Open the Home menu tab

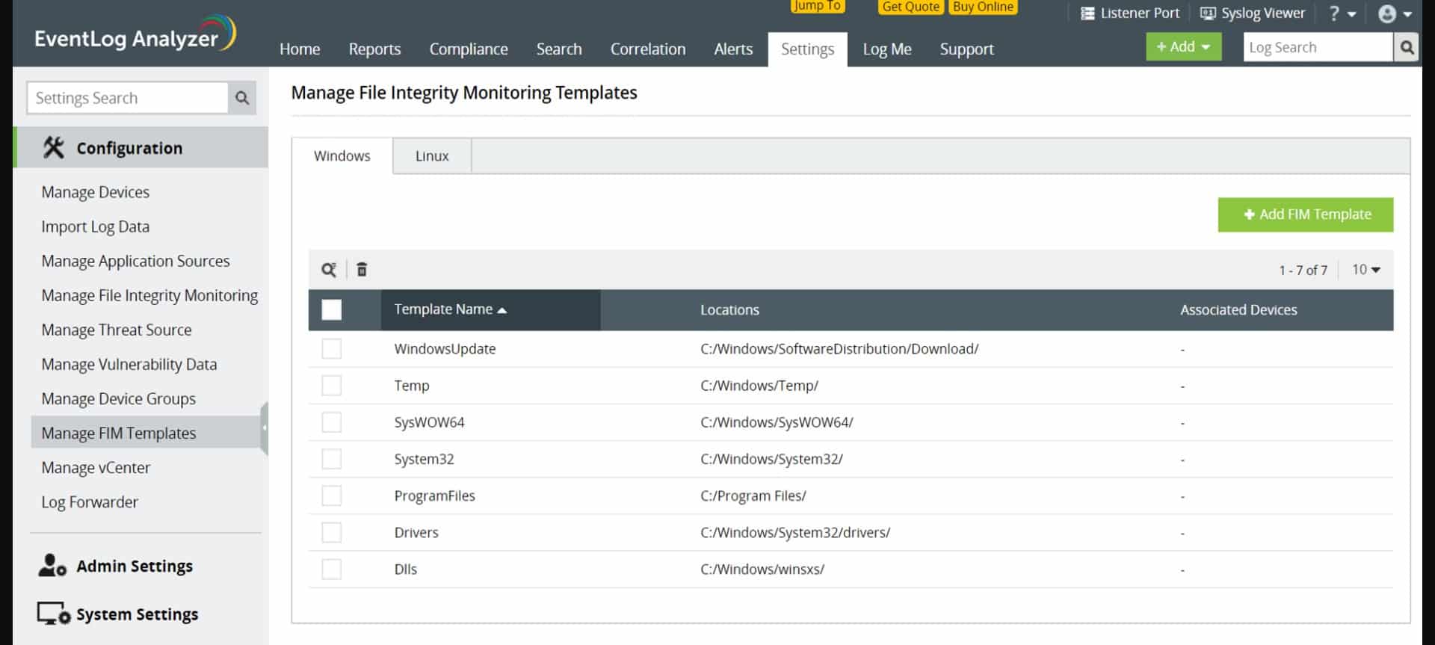click(300, 49)
